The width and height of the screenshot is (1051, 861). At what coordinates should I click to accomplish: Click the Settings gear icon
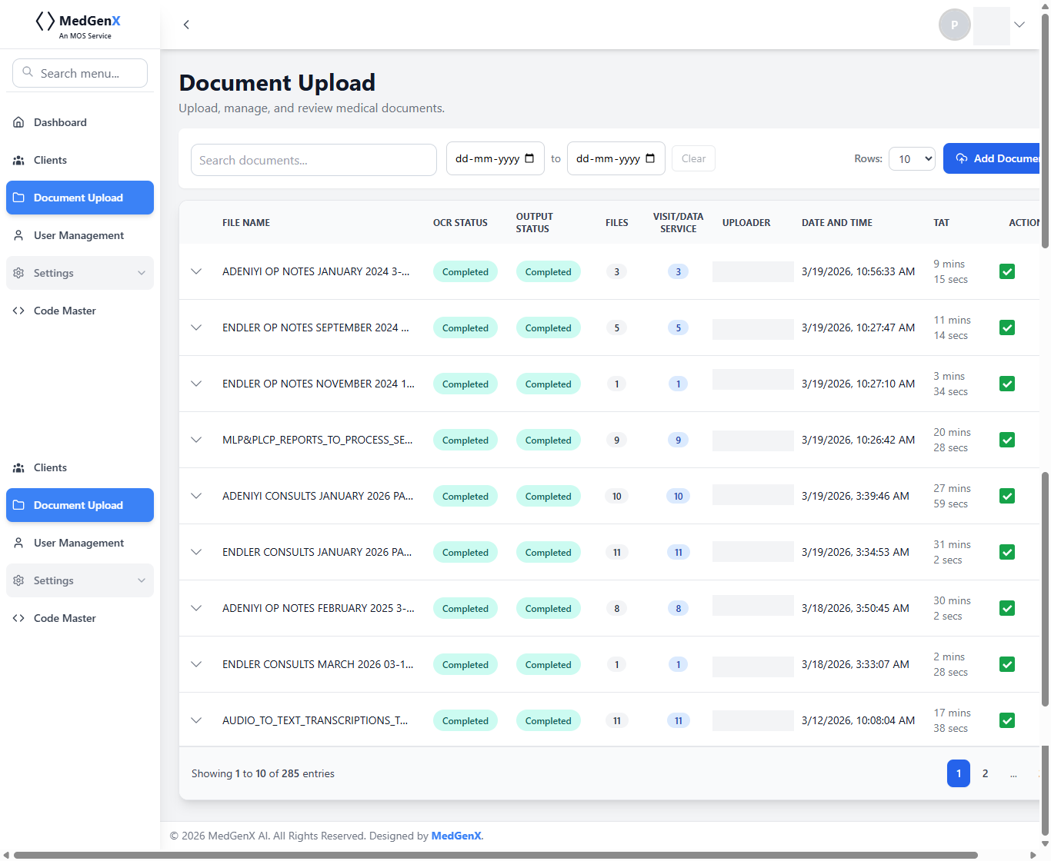pos(18,273)
